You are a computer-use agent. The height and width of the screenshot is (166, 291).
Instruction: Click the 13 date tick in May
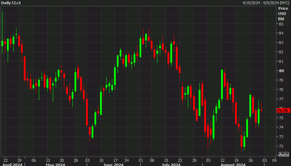pyautogui.click(x=48, y=160)
